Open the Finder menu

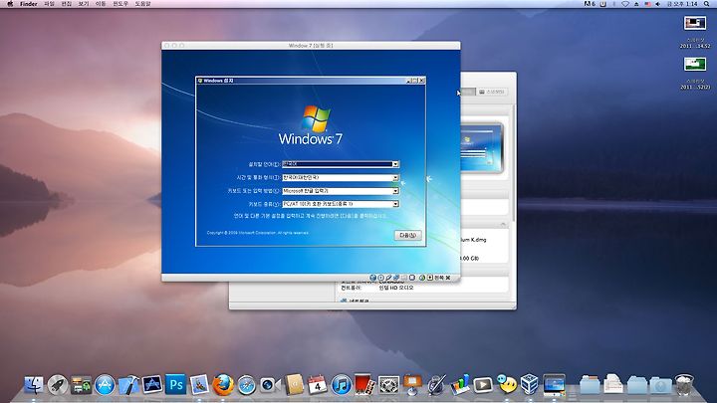pos(28,4)
